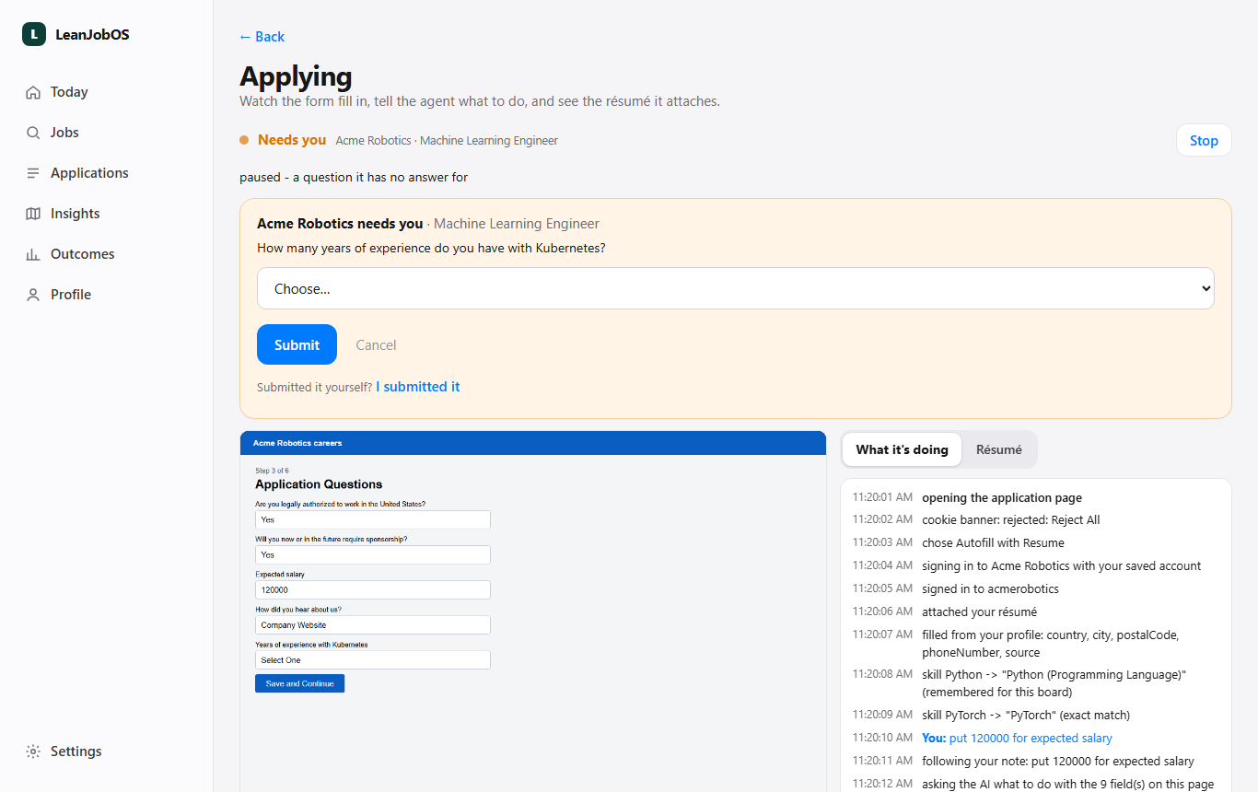
Task: Click log entry 'chose Autofill with Resume'
Action: [993, 543]
